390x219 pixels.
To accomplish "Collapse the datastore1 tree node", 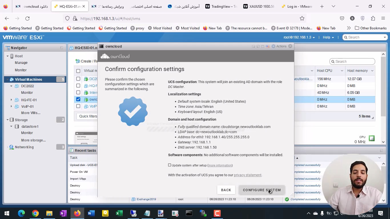I will 11,126.
